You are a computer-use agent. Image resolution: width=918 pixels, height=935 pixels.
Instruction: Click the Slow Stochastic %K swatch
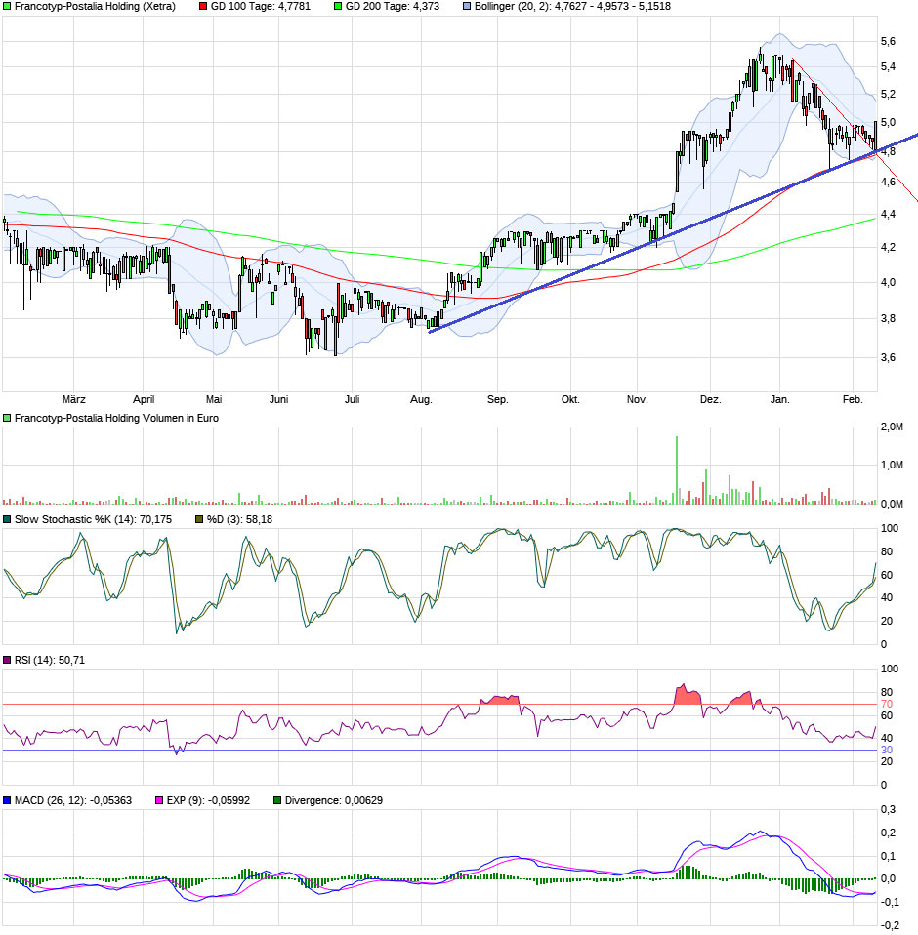pyautogui.click(x=7, y=519)
